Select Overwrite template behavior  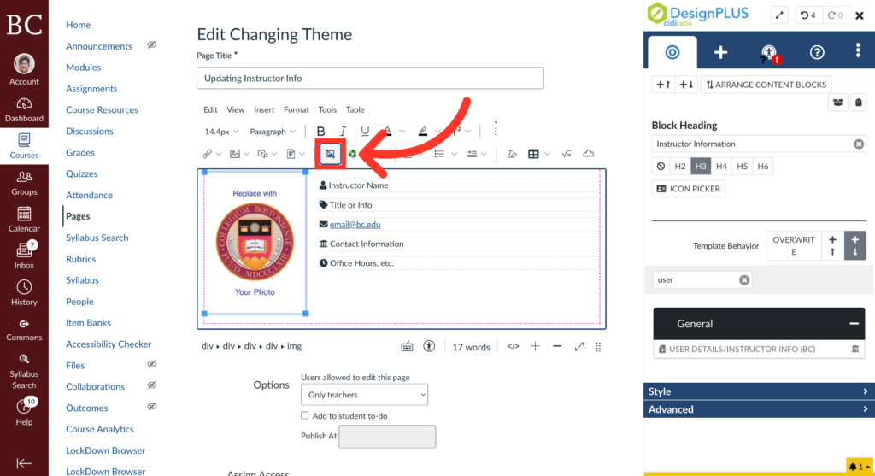click(x=794, y=245)
